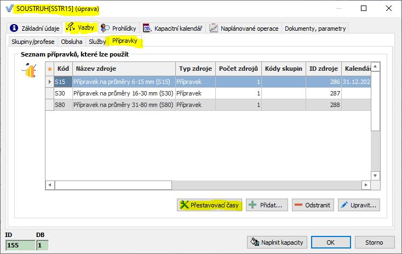Click the vertical scrollbar down arrow
Image resolution: width=402 pixels, height=254 pixels.
click(x=375, y=176)
